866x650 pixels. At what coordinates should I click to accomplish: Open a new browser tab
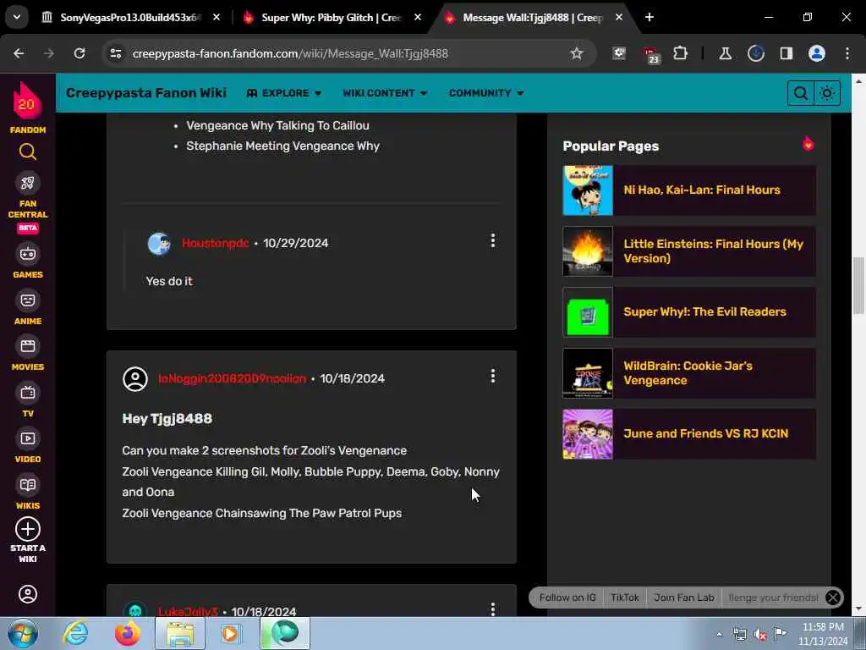[649, 17]
